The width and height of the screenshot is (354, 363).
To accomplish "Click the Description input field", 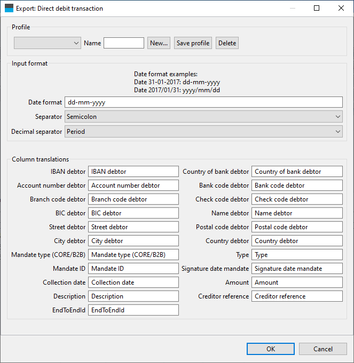I will [x=133, y=296].
